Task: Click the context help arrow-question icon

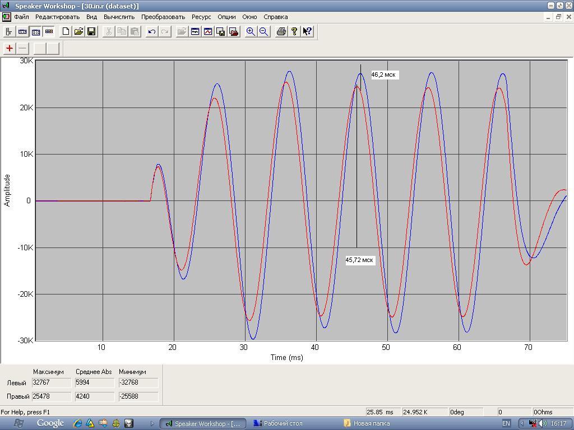Action: click(x=307, y=32)
